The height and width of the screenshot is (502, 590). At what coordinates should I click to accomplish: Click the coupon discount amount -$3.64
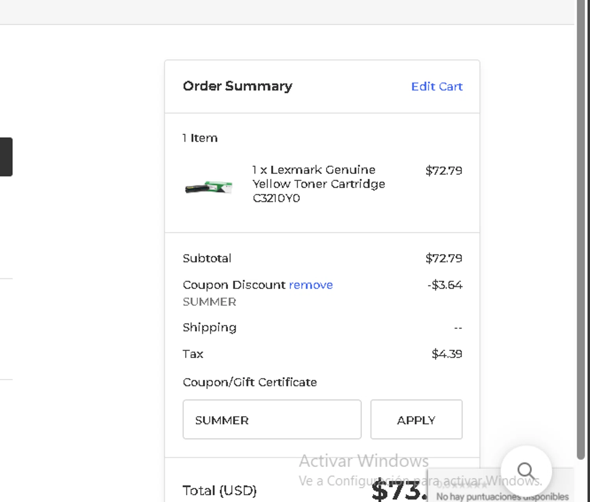(x=445, y=285)
